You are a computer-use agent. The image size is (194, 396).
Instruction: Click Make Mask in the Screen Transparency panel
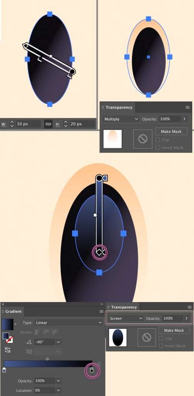coord(174,330)
